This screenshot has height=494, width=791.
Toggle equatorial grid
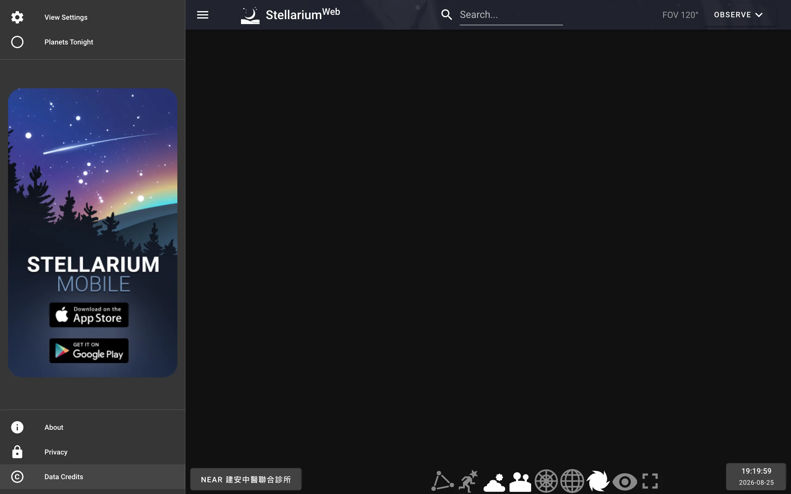click(572, 481)
